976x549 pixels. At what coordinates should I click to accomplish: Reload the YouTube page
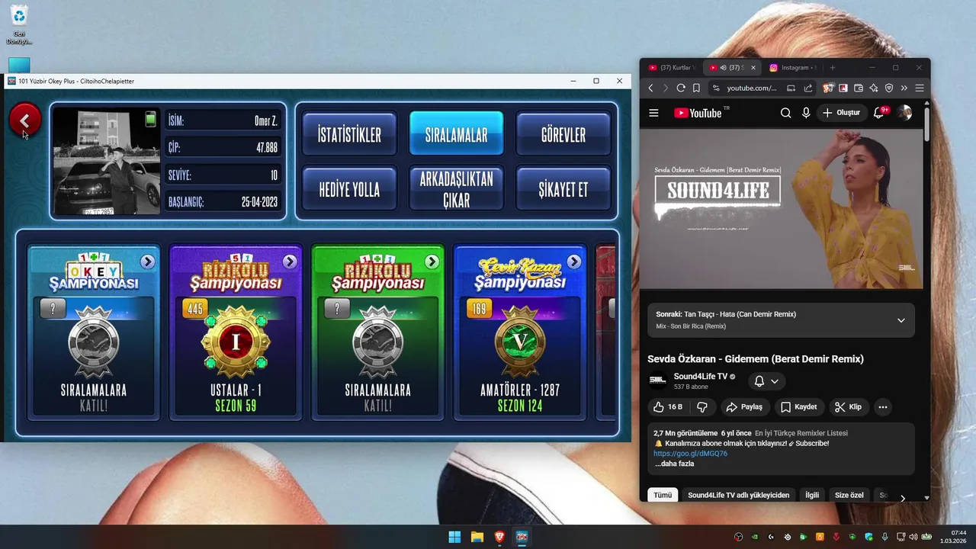681,88
